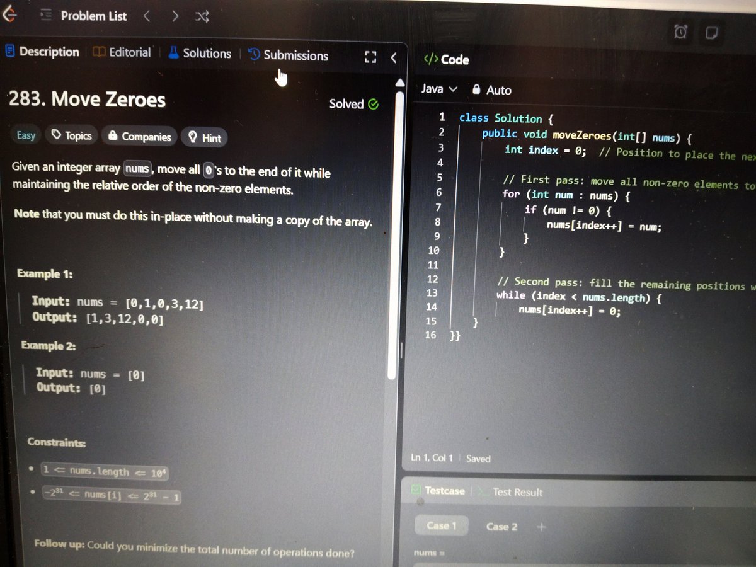Select Case 2
Image resolution: width=756 pixels, height=567 pixels.
pyautogui.click(x=501, y=526)
